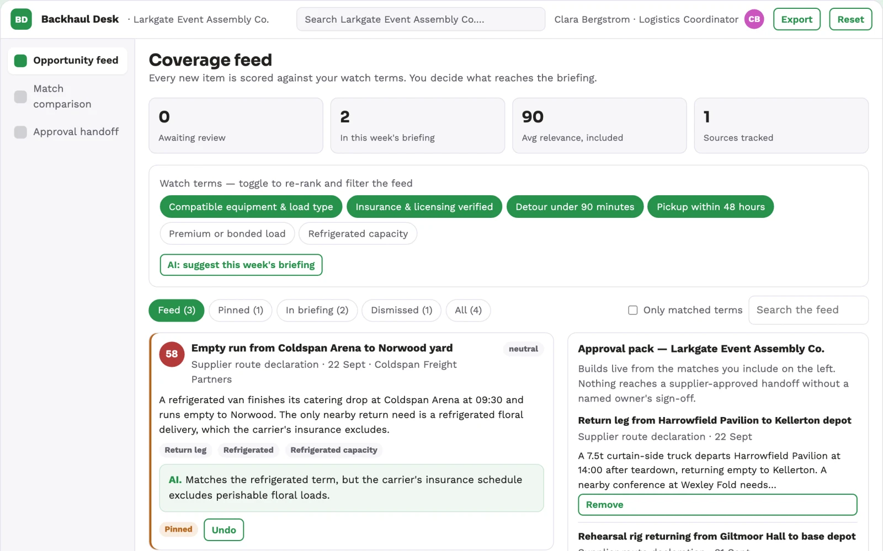
Task: Click the Return leg tag
Action: (x=185, y=450)
